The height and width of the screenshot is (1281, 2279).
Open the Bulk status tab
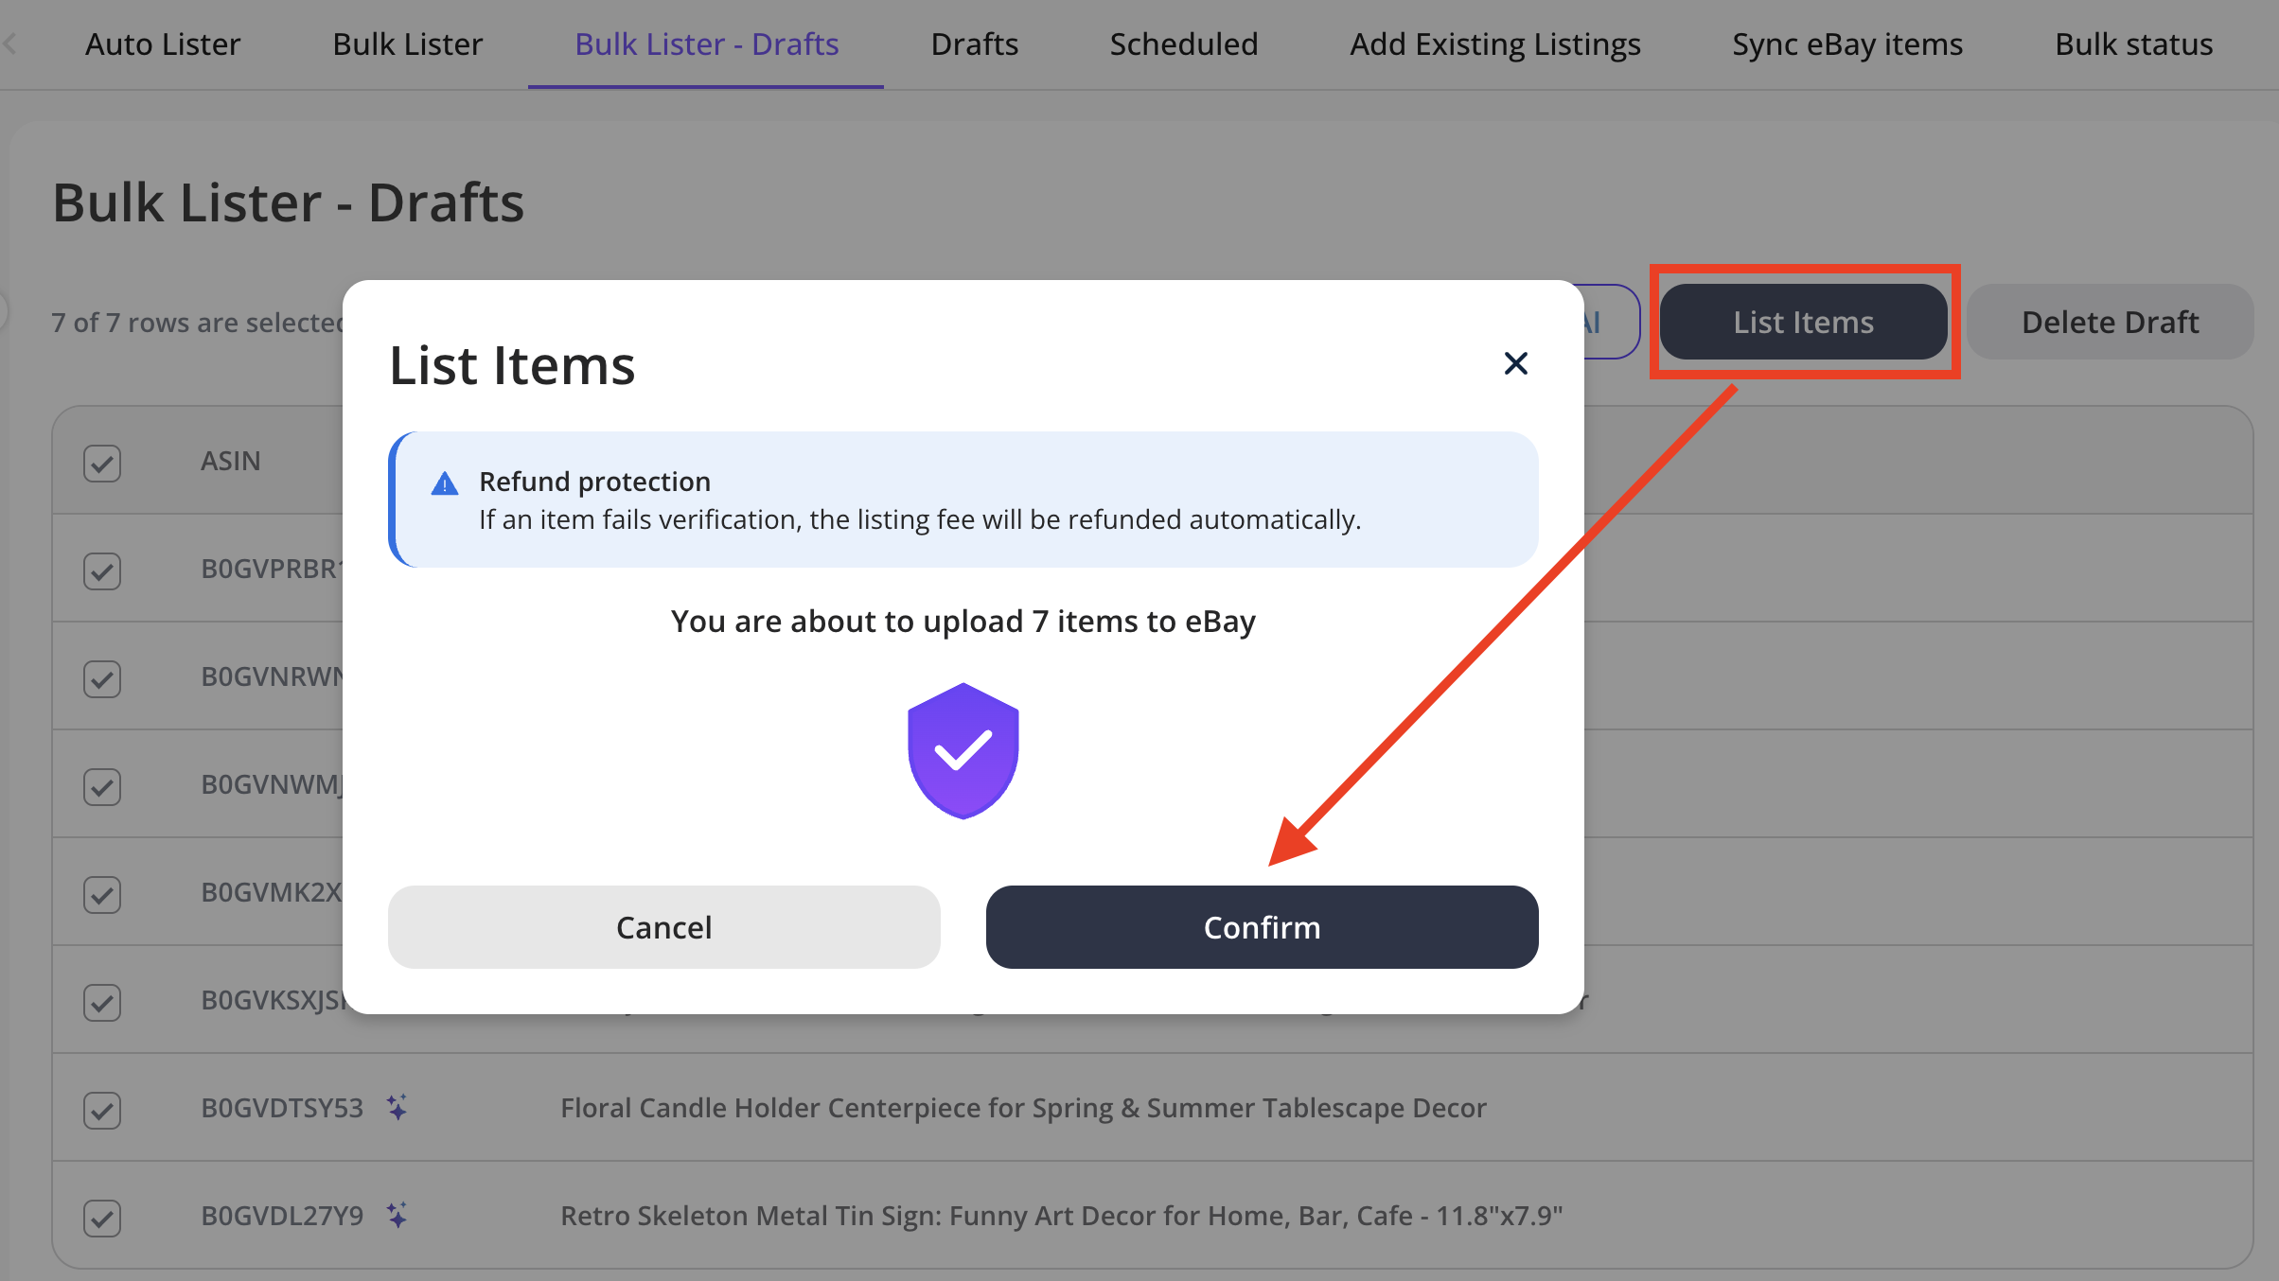[2133, 44]
